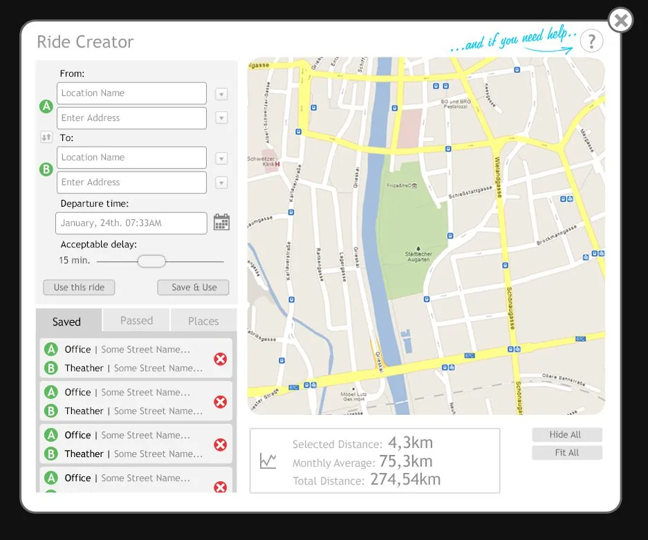Select the third saved ride's Theather row

coord(127,454)
